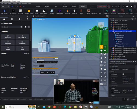This screenshot has height=109, width=137.
Task: Open the Rojo plugin
Action: [81, 12]
